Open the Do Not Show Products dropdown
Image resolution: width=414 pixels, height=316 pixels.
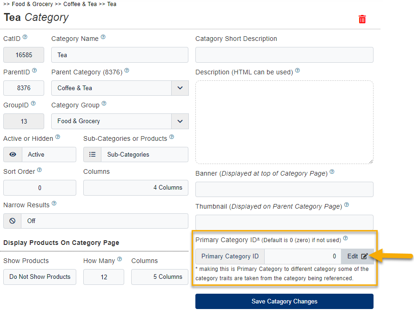coord(40,277)
